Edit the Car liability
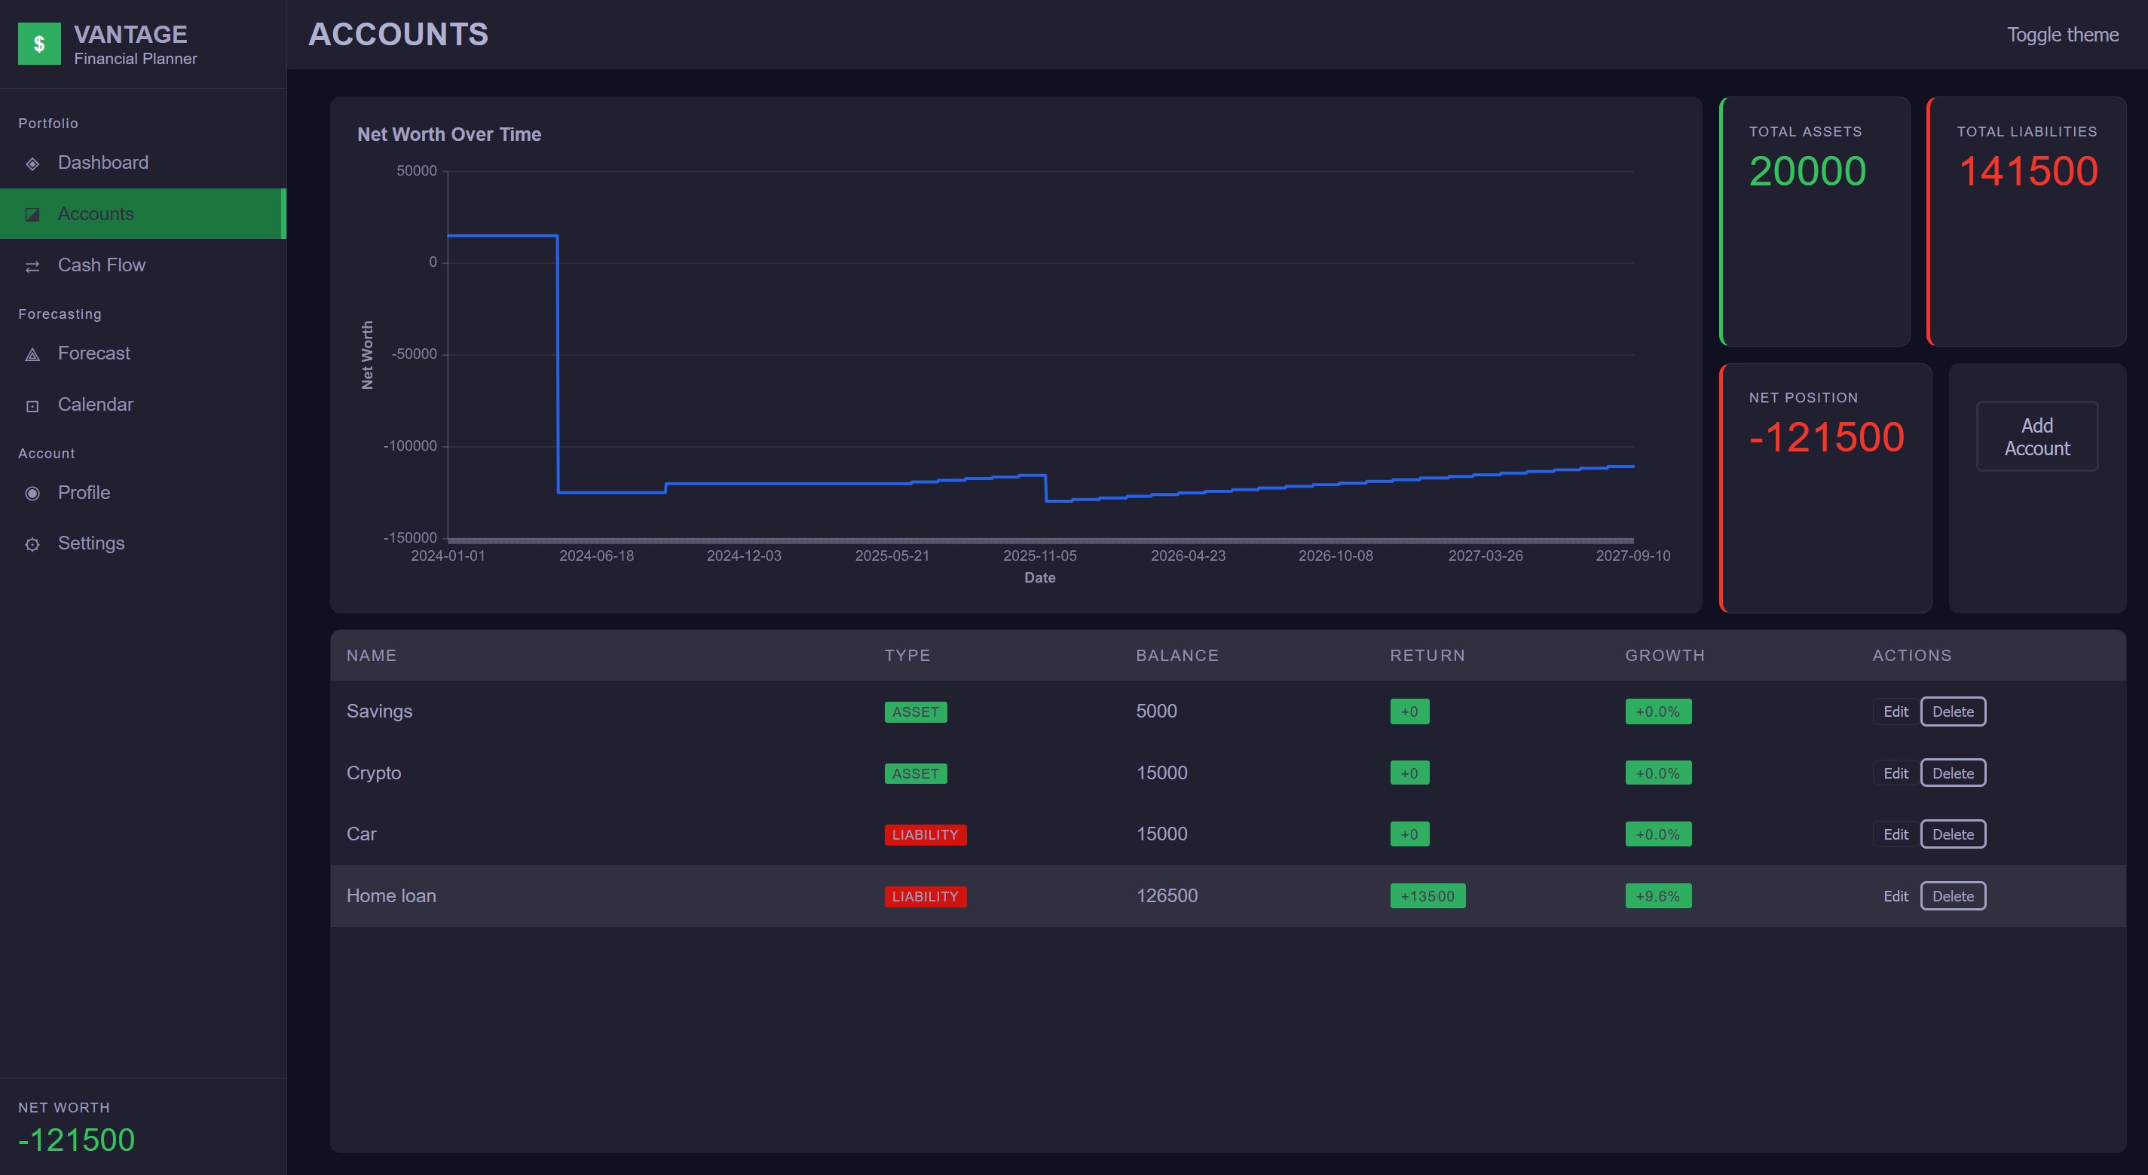Screen dimensions: 2148x1175 [1896, 834]
